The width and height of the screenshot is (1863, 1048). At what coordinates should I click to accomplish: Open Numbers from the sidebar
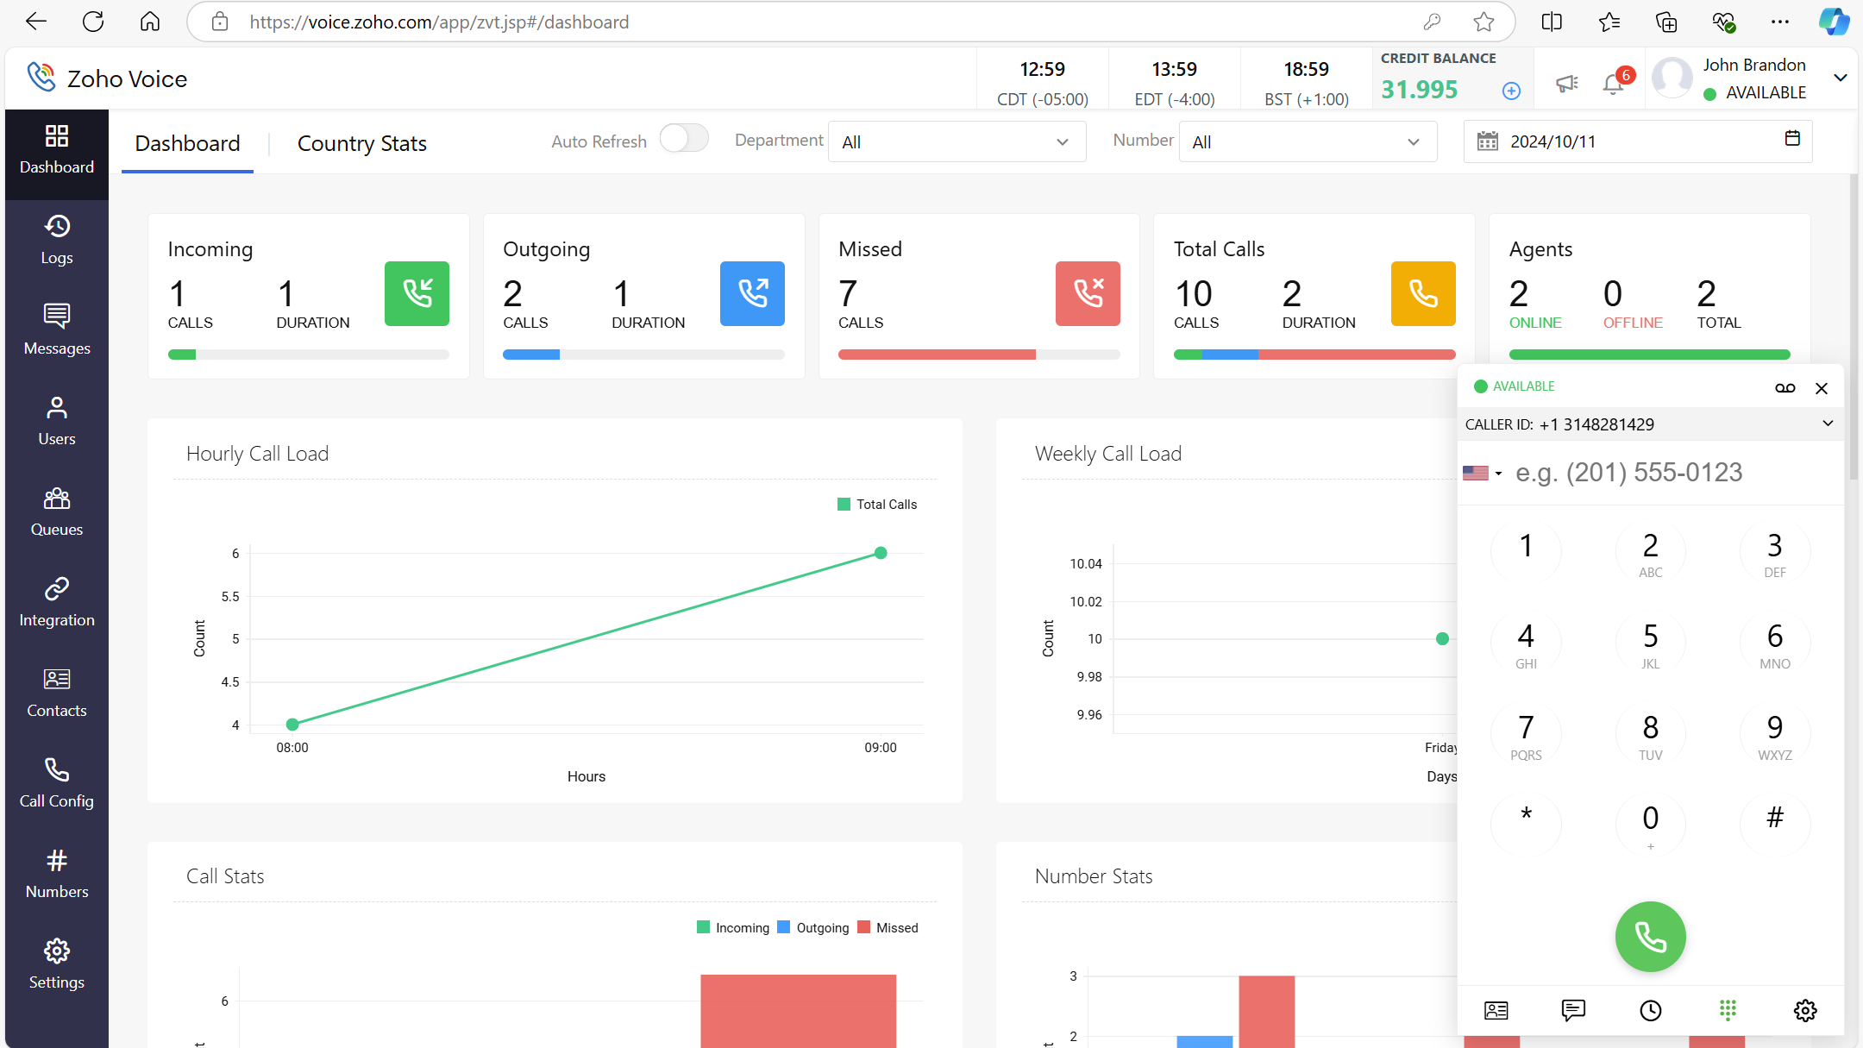tap(57, 875)
